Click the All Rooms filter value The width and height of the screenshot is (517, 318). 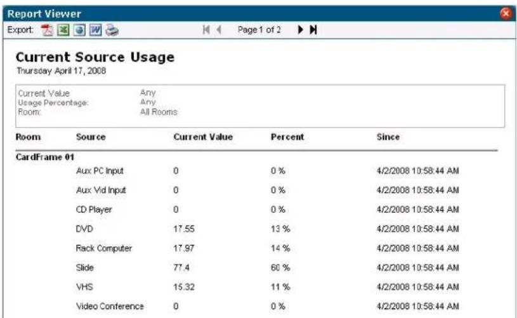pyautogui.click(x=159, y=112)
